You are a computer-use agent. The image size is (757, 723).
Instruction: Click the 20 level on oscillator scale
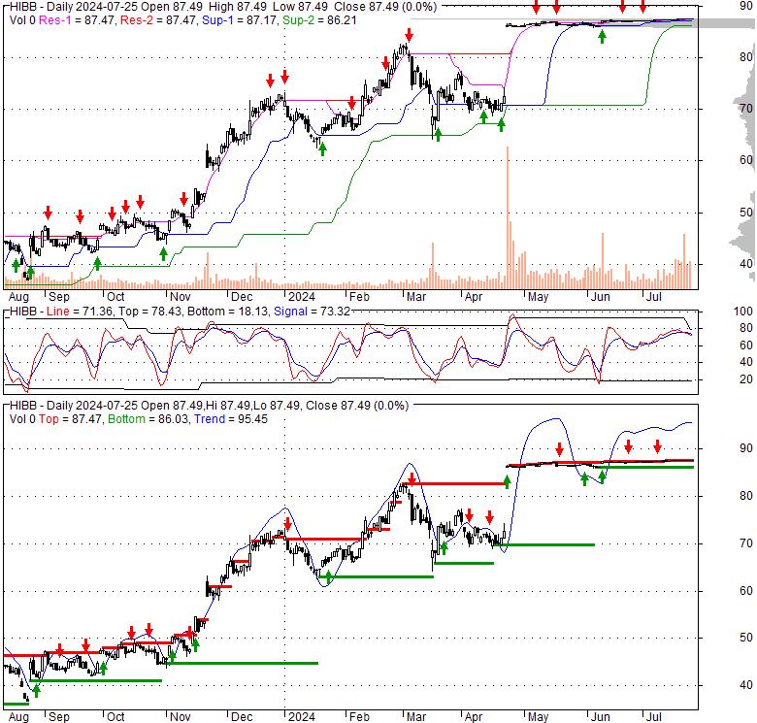click(746, 379)
